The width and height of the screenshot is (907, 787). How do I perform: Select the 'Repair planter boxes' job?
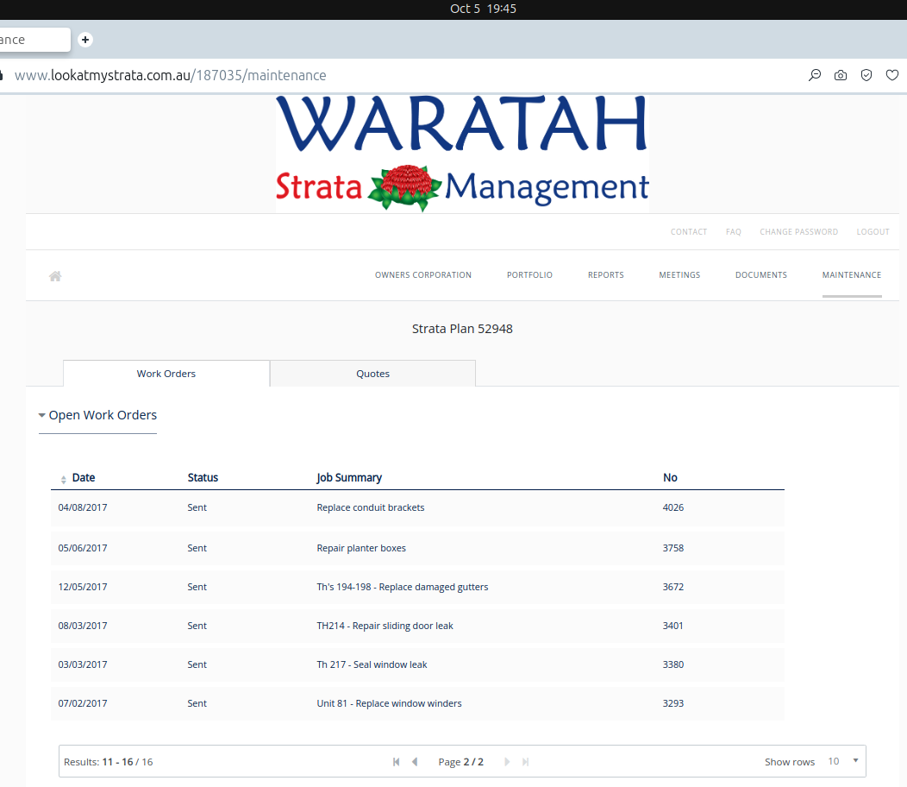[361, 549]
